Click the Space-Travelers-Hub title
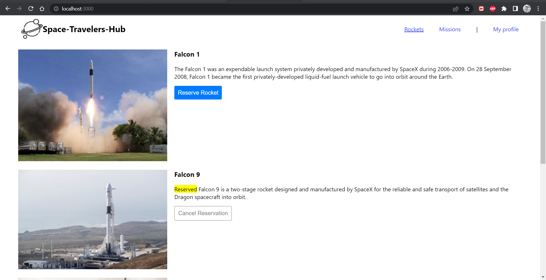Screen dimensions: 546x280 coord(84,29)
